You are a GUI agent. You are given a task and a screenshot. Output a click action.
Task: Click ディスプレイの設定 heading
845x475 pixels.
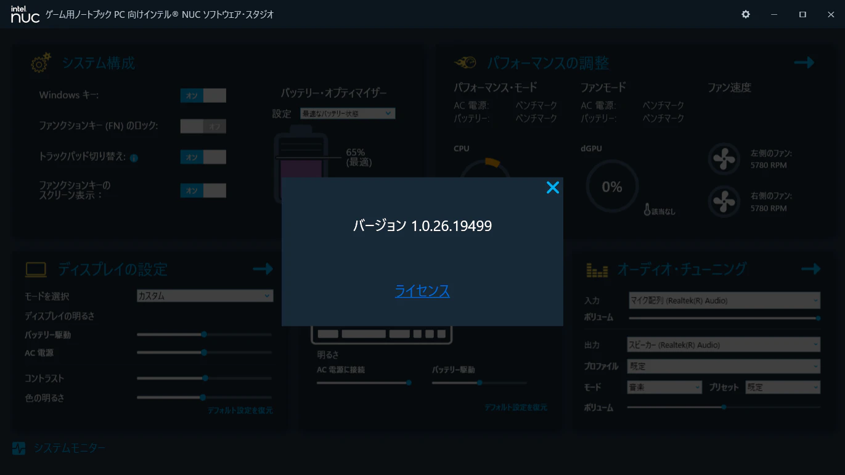113,269
